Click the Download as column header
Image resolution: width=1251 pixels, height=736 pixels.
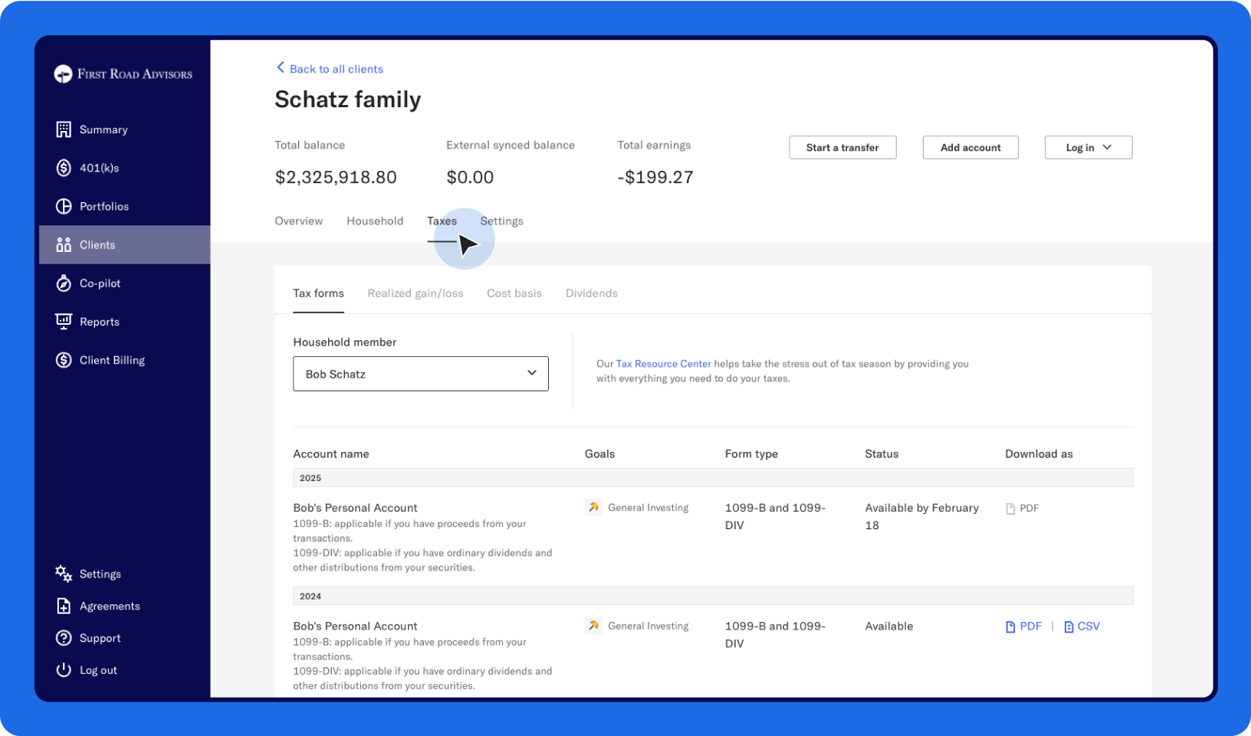[x=1039, y=454]
